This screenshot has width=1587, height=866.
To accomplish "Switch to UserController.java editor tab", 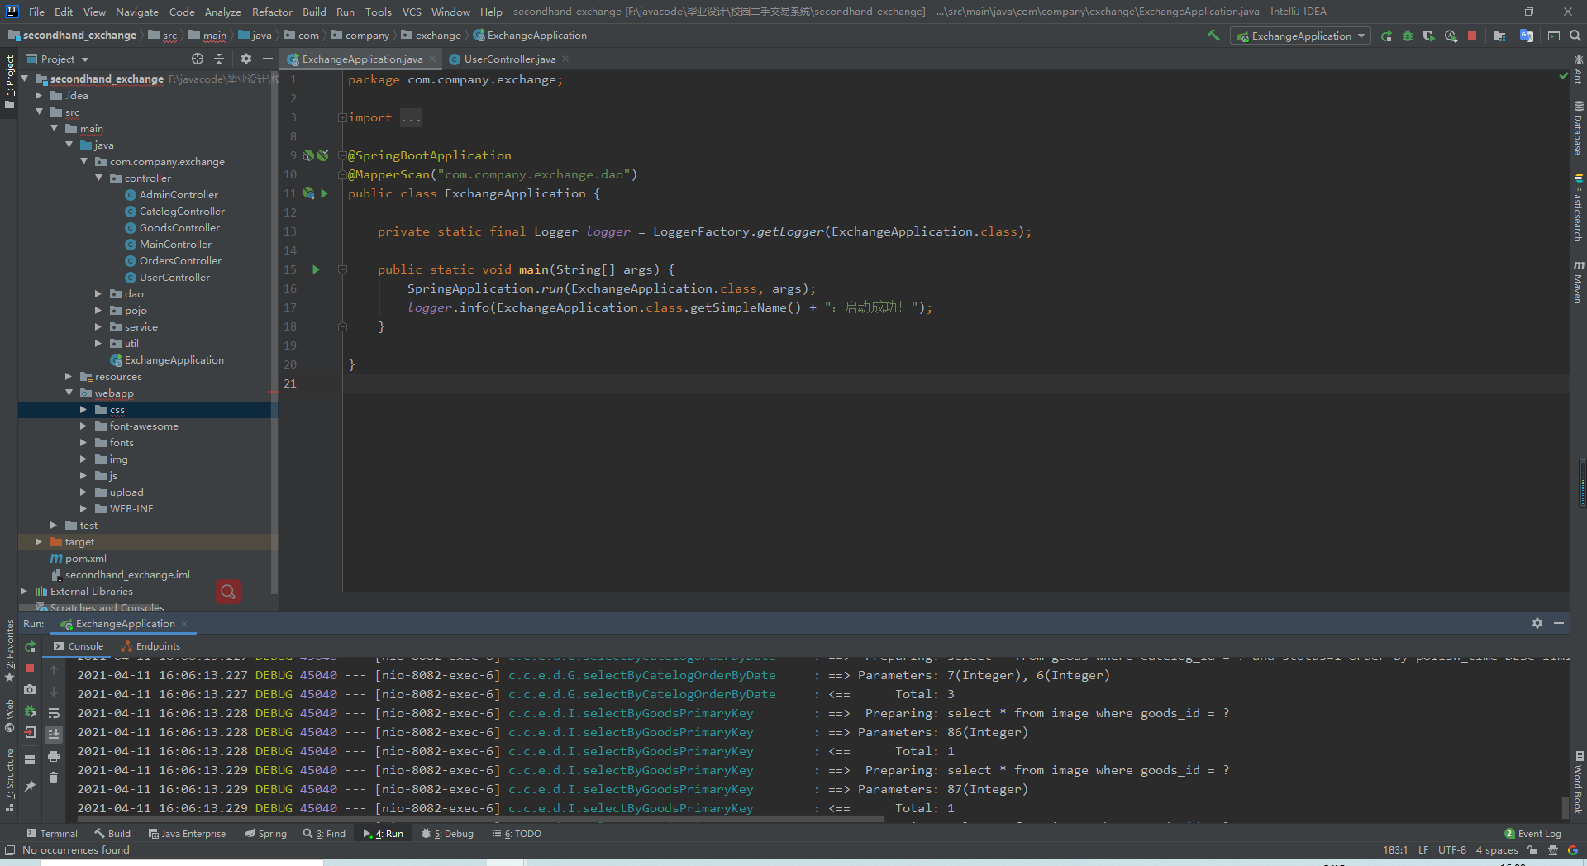I will tap(509, 59).
